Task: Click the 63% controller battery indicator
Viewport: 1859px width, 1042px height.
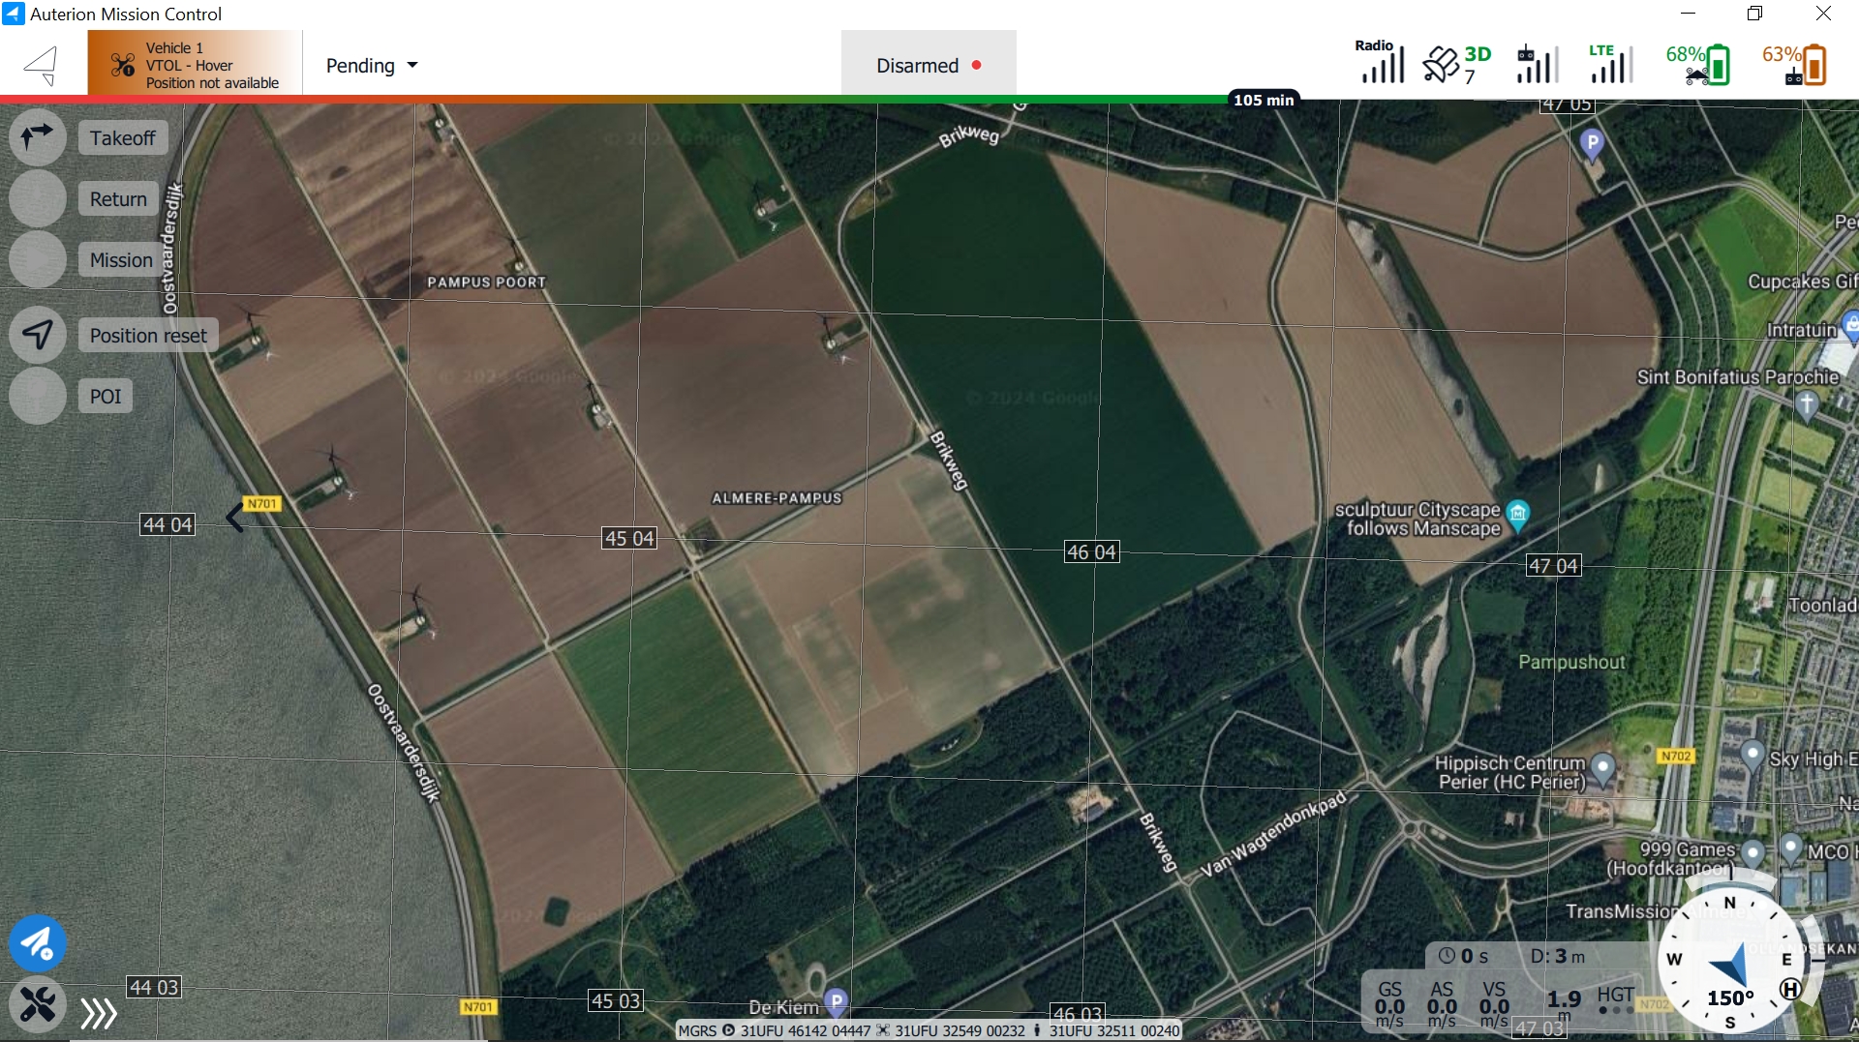Action: [1794, 65]
